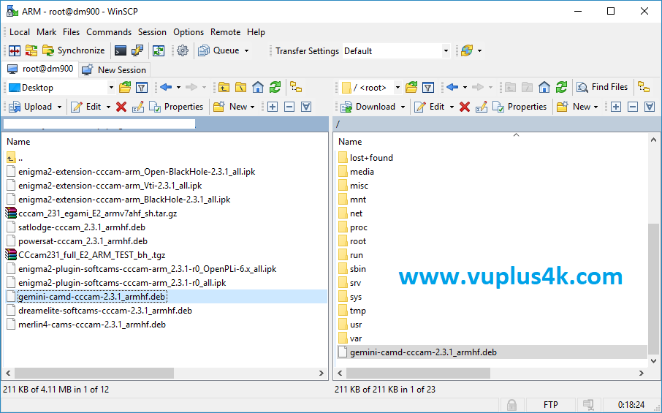Click the Synchronize button
662x413 pixels.
tap(74, 50)
